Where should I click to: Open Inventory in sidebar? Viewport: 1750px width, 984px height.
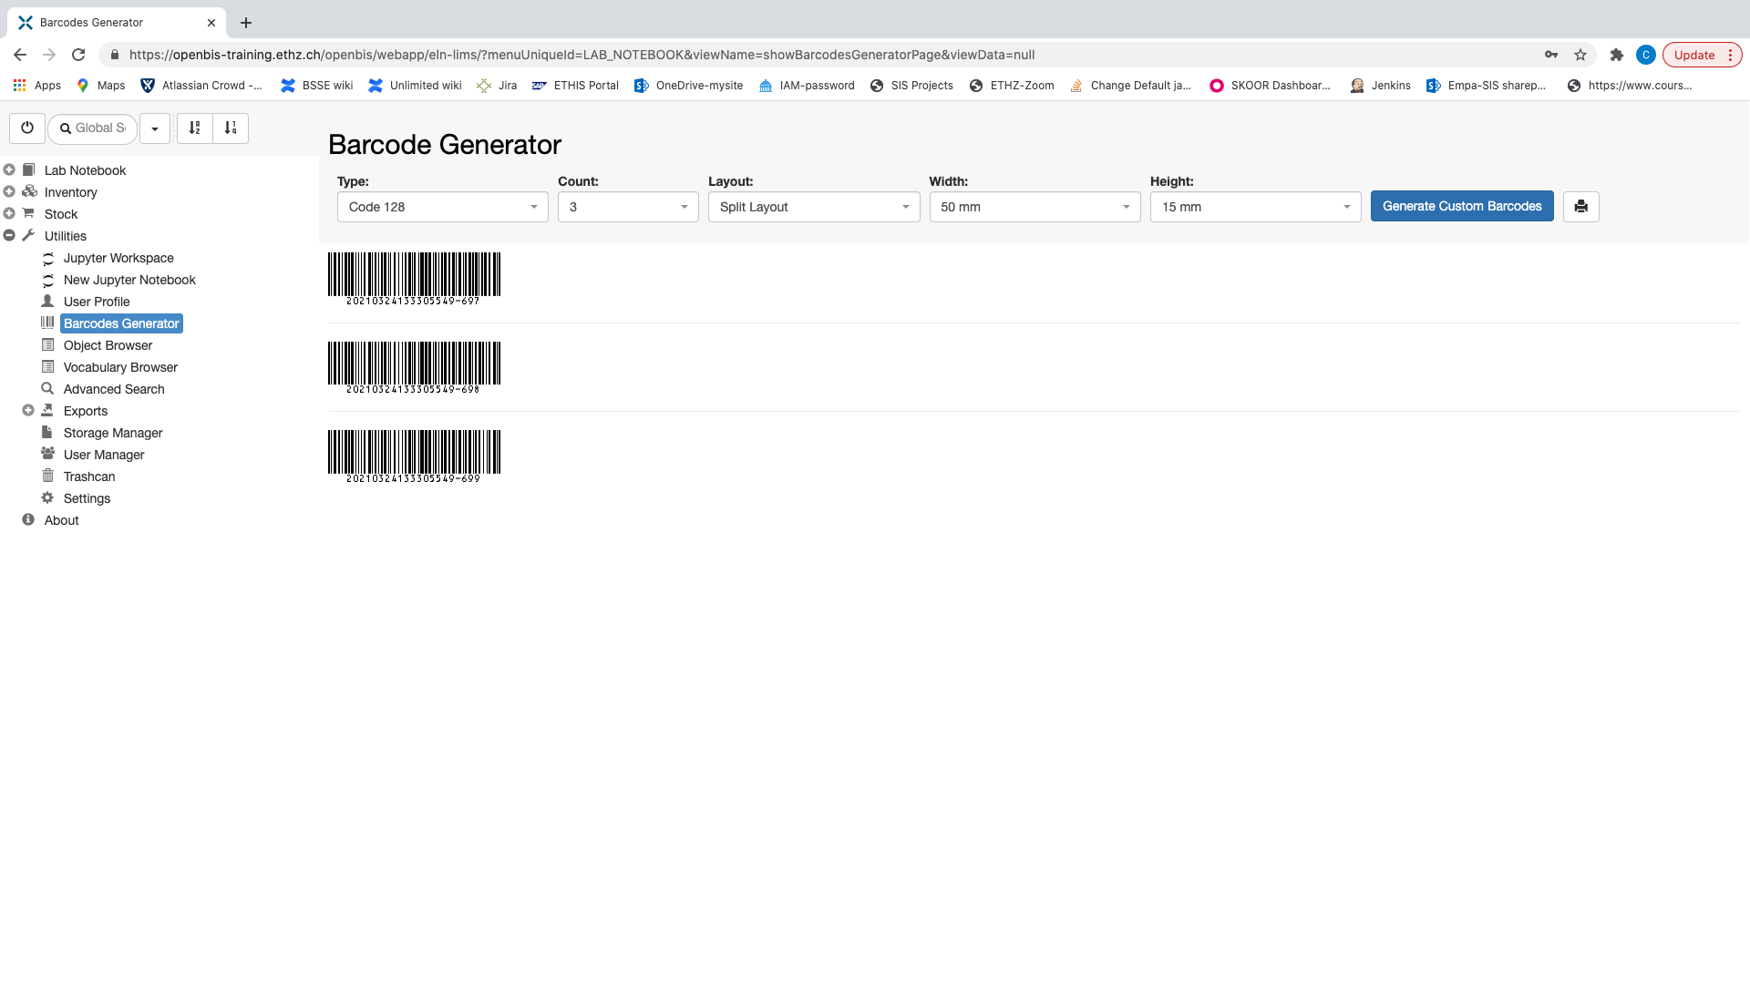click(70, 192)
